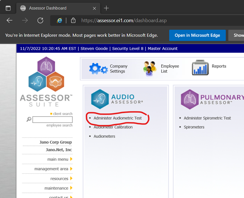Image resolution: width=244 pixels, height=198 pixels.
Task: Click the search text input field
Action: 52,119
